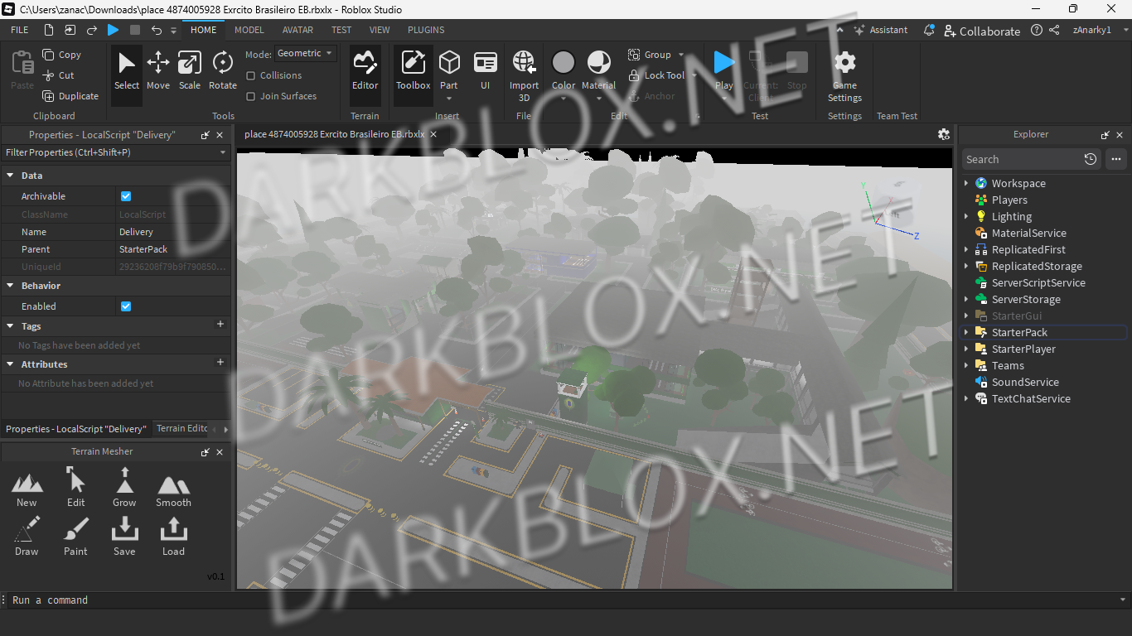Add a new Tag
This screenshot has height=636, width=1132.
220,325
